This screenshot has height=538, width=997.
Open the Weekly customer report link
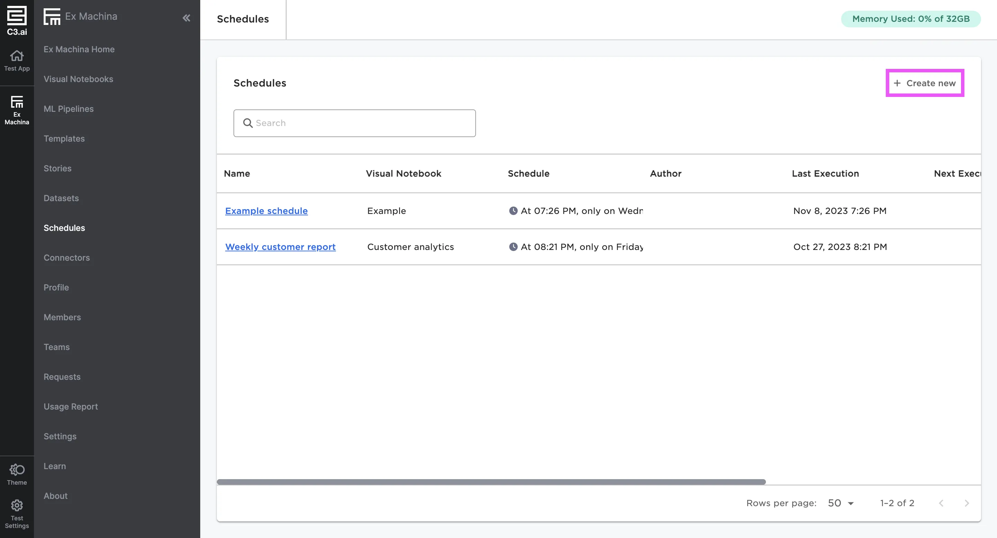[x=280, y=247]
